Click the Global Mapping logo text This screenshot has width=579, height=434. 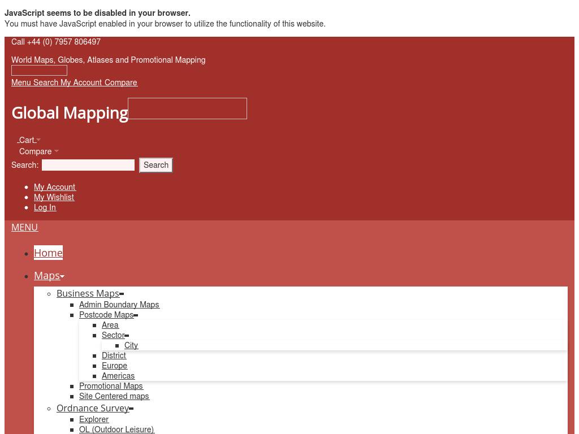click(70, 113)
